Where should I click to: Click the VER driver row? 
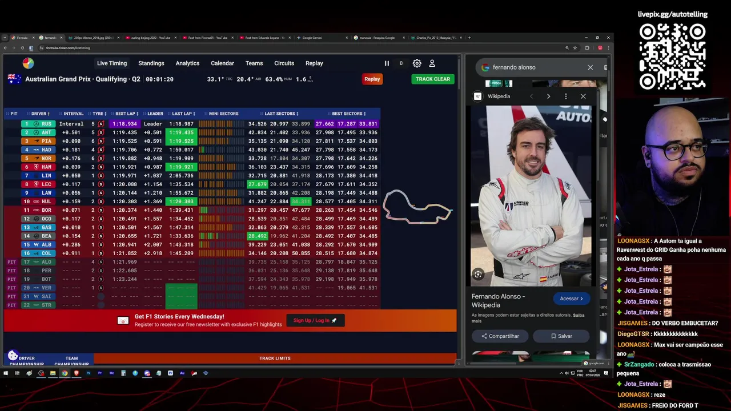coord(192,288)
